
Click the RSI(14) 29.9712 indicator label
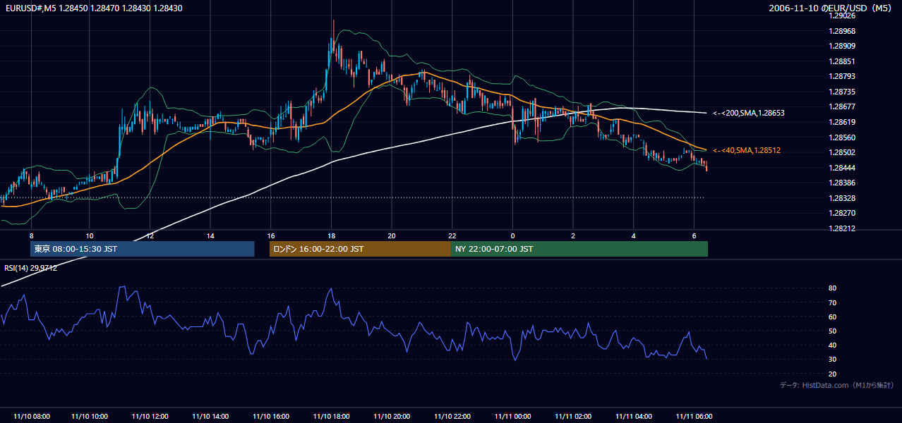pos(31,268)
